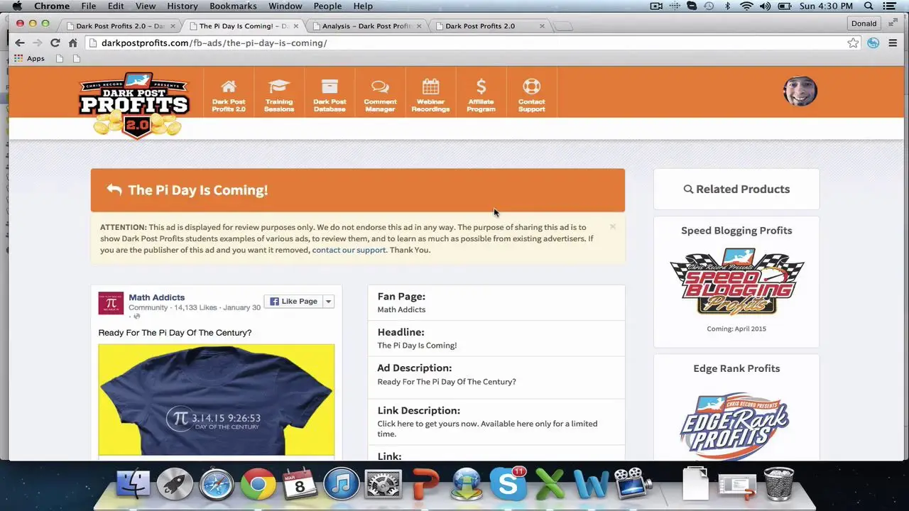Screen dimensions: 909x511
Task: Click the Speed Blogging Profits logo
Action: tap(736, 282)
